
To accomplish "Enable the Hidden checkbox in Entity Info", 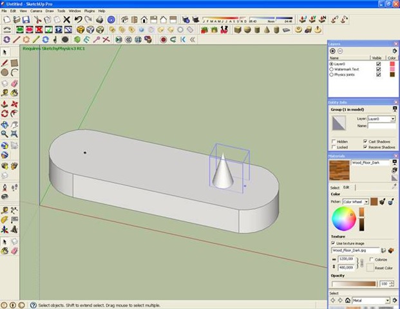I will 334,141.
